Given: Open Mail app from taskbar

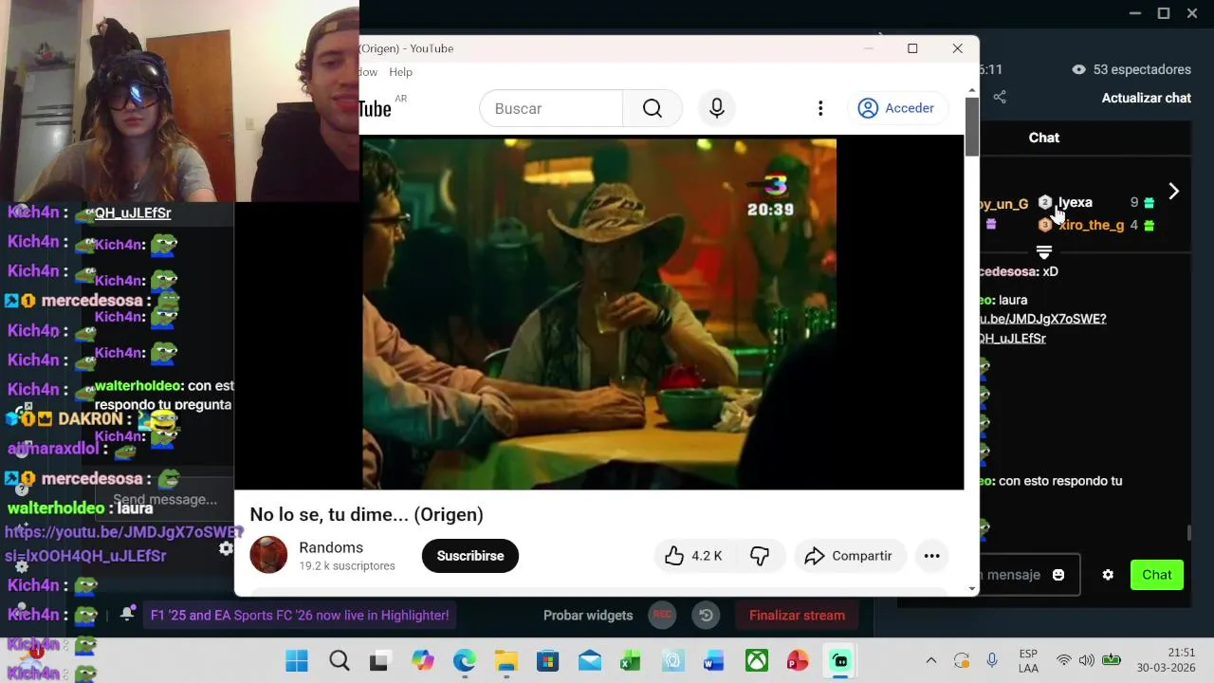Looking at the screenshot, I should click(x=589, y=660).
